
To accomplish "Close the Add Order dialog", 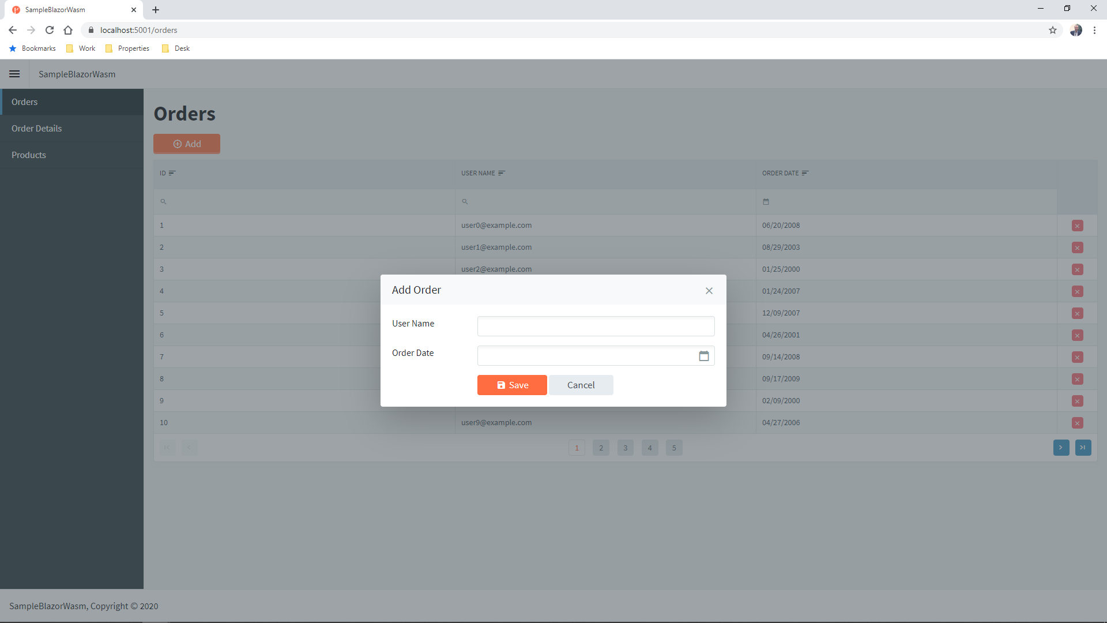I will pyautogui.click(x=709, y=291).
